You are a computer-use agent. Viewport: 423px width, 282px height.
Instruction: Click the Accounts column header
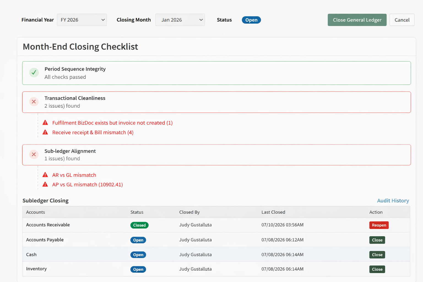click(x=36, y=212)
